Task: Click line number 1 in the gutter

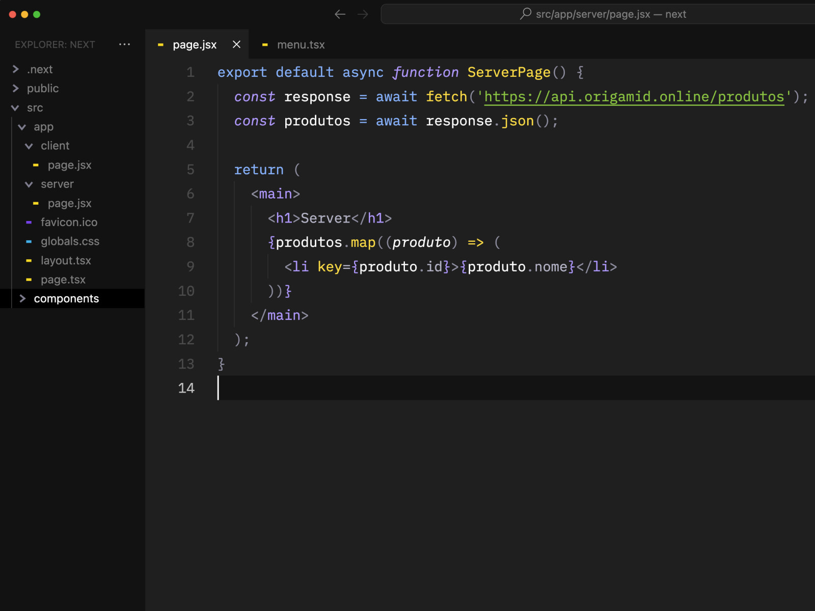Action: click(190, 72)
